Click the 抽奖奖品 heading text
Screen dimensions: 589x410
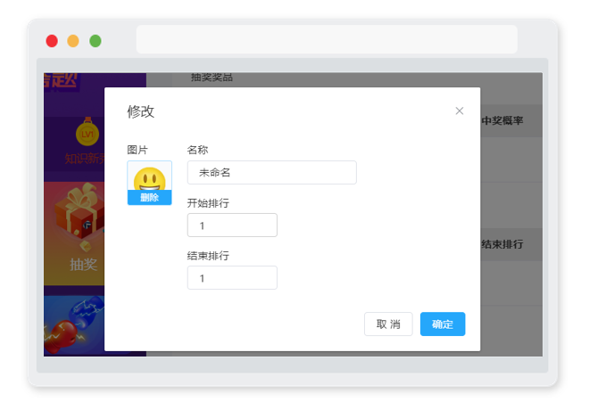point(212,78)
